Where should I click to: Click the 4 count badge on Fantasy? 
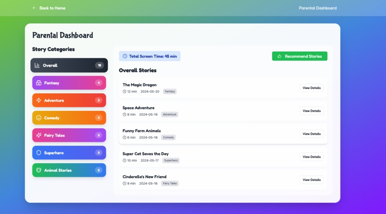coord(99,83)
